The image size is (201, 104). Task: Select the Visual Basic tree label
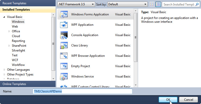tap(15, 17)
